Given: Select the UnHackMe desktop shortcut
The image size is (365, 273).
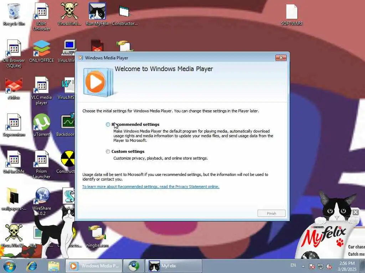Looking at the screenshot, I should [14, 162].
